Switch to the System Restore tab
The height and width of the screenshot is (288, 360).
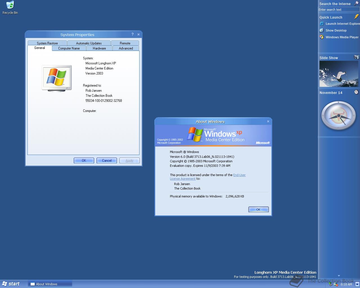[47, 43]
